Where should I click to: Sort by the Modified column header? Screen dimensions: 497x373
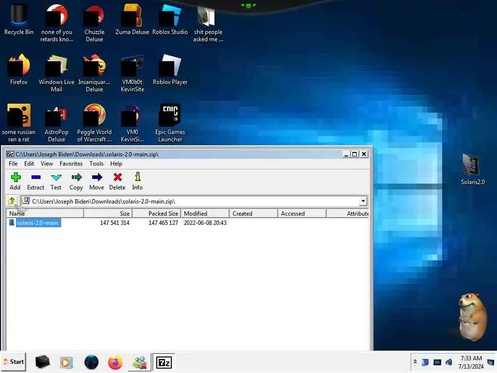click(205, 214)
